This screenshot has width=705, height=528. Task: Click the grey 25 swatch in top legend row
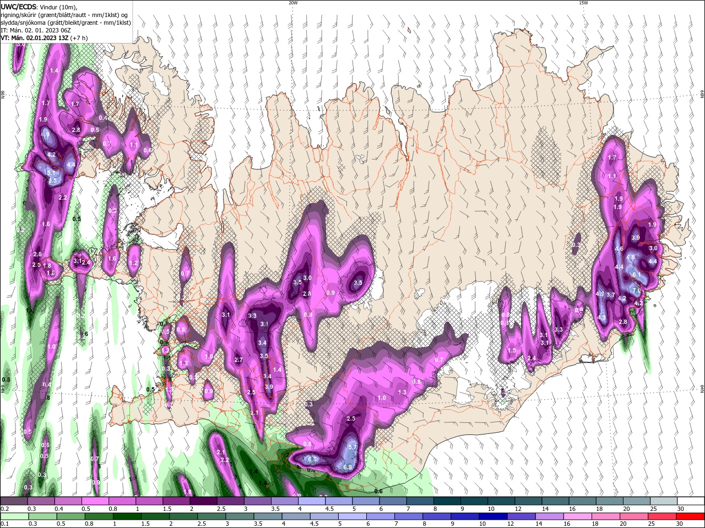pos(663,501)
